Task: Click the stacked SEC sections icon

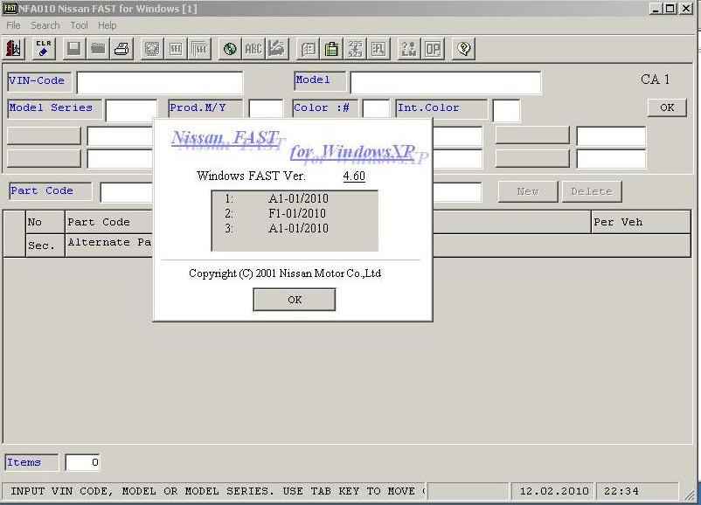Action: pos(199,48)
